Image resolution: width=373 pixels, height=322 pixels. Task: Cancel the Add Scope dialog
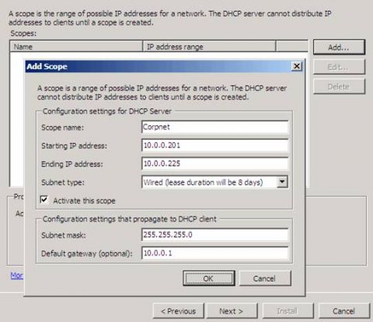click(x=265, y=278)
